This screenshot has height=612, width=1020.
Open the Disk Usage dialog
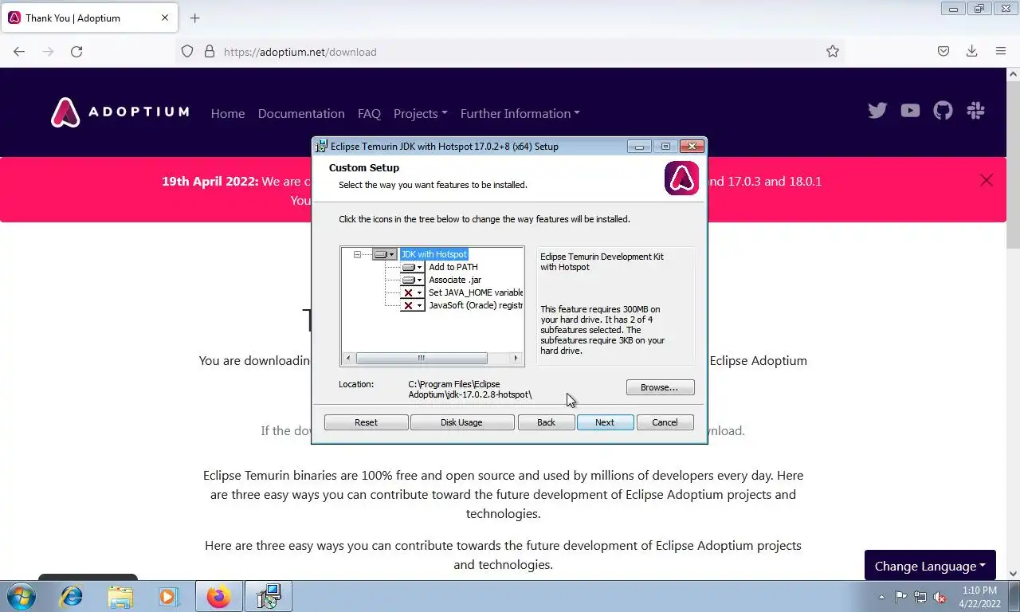461,422
